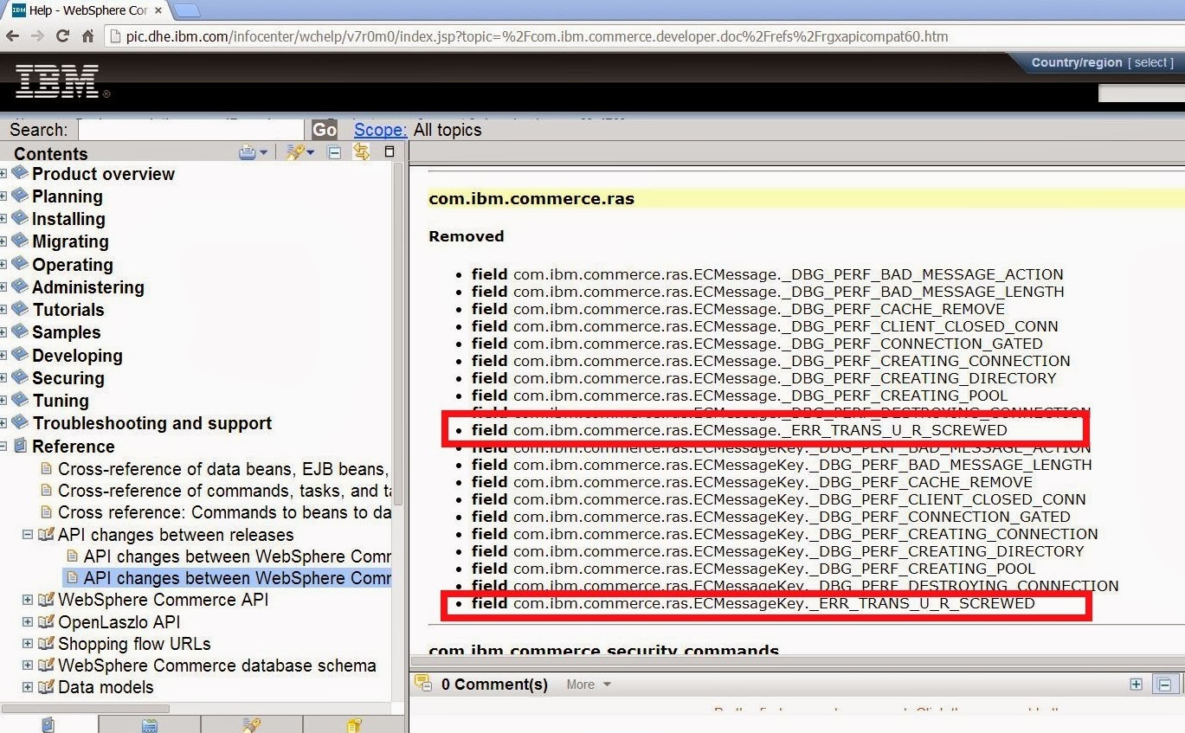This screenshot has width=1185, height=733.
Task: Maximize the Contents pane icon
Action: click(x=390, y=151)
